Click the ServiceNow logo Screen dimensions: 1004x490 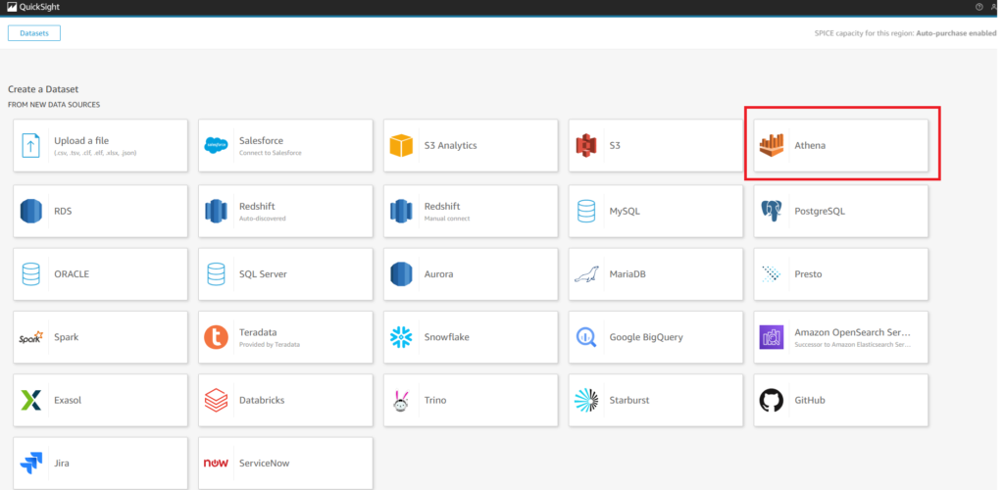coord(216,464)
